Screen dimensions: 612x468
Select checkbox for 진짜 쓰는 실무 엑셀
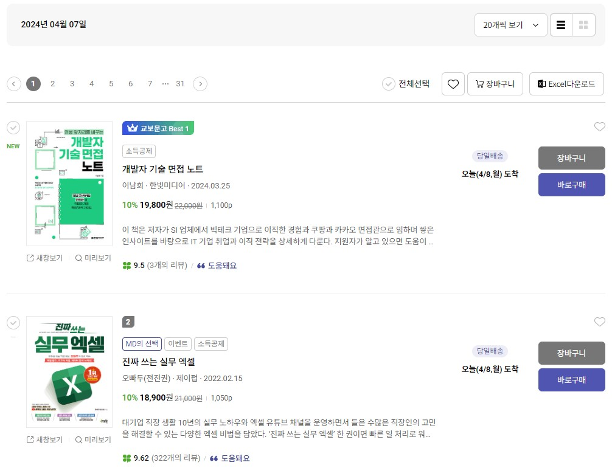coord(13,322)
